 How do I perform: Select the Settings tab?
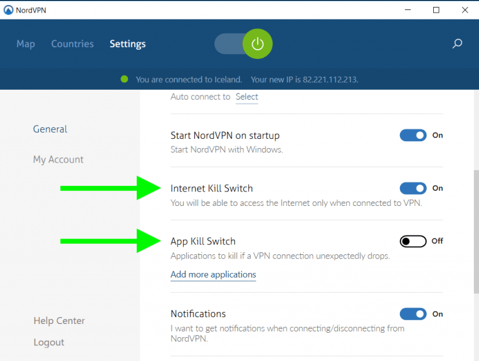click(x=127, y=44)
